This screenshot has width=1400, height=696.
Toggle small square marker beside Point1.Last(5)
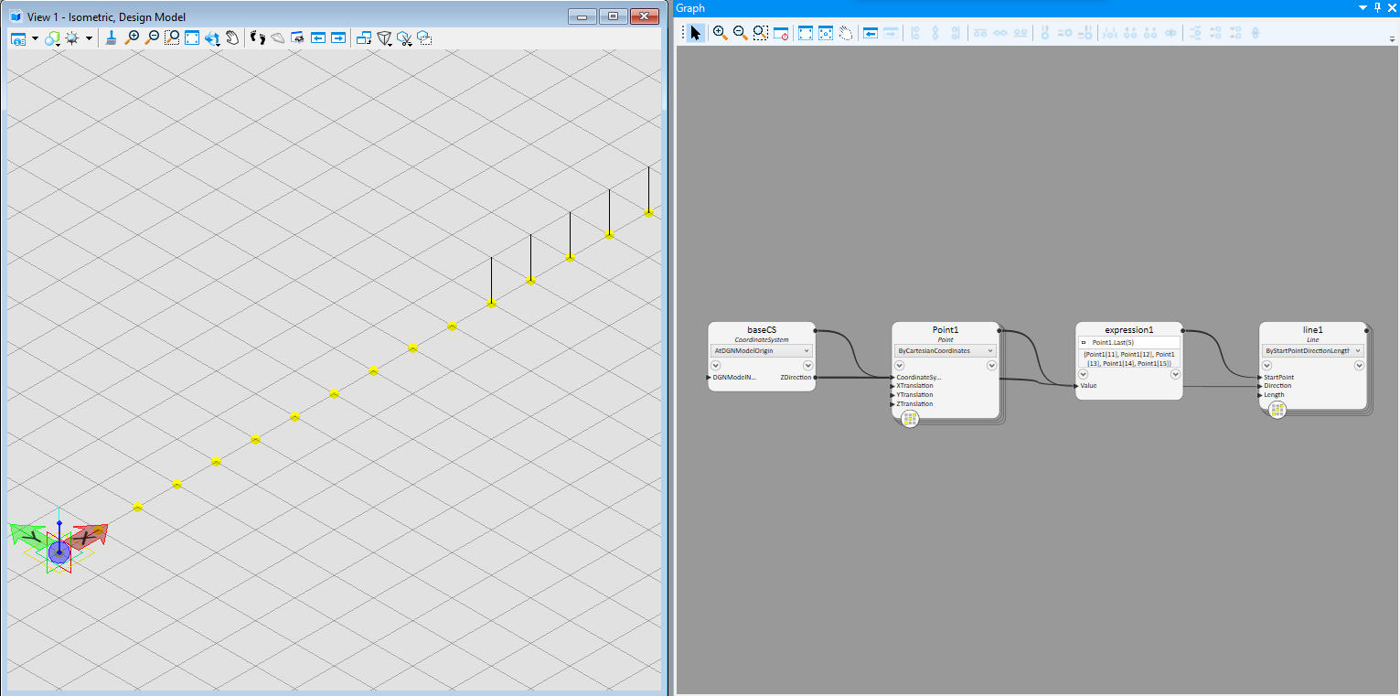tap(1084, 342)
